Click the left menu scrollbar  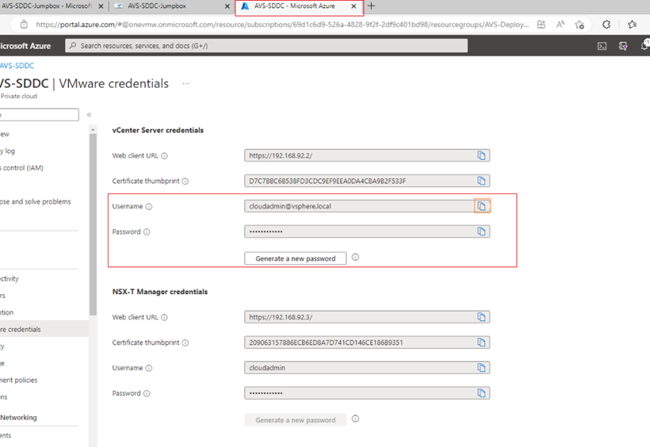pyautogui.click(x=93, y=224)
